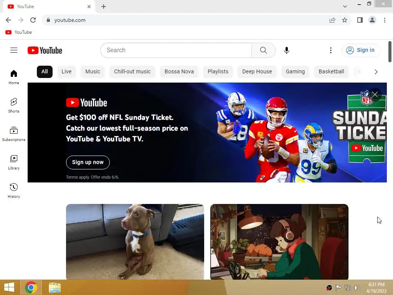Reload the page in Chrome
Viewport: 393px width, 295px height.
coord(33,20)
